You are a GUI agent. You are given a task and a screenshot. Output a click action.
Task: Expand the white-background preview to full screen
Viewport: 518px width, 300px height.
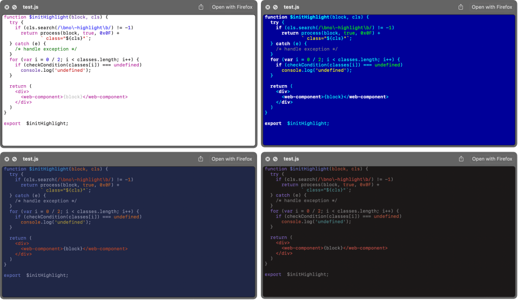15,7
